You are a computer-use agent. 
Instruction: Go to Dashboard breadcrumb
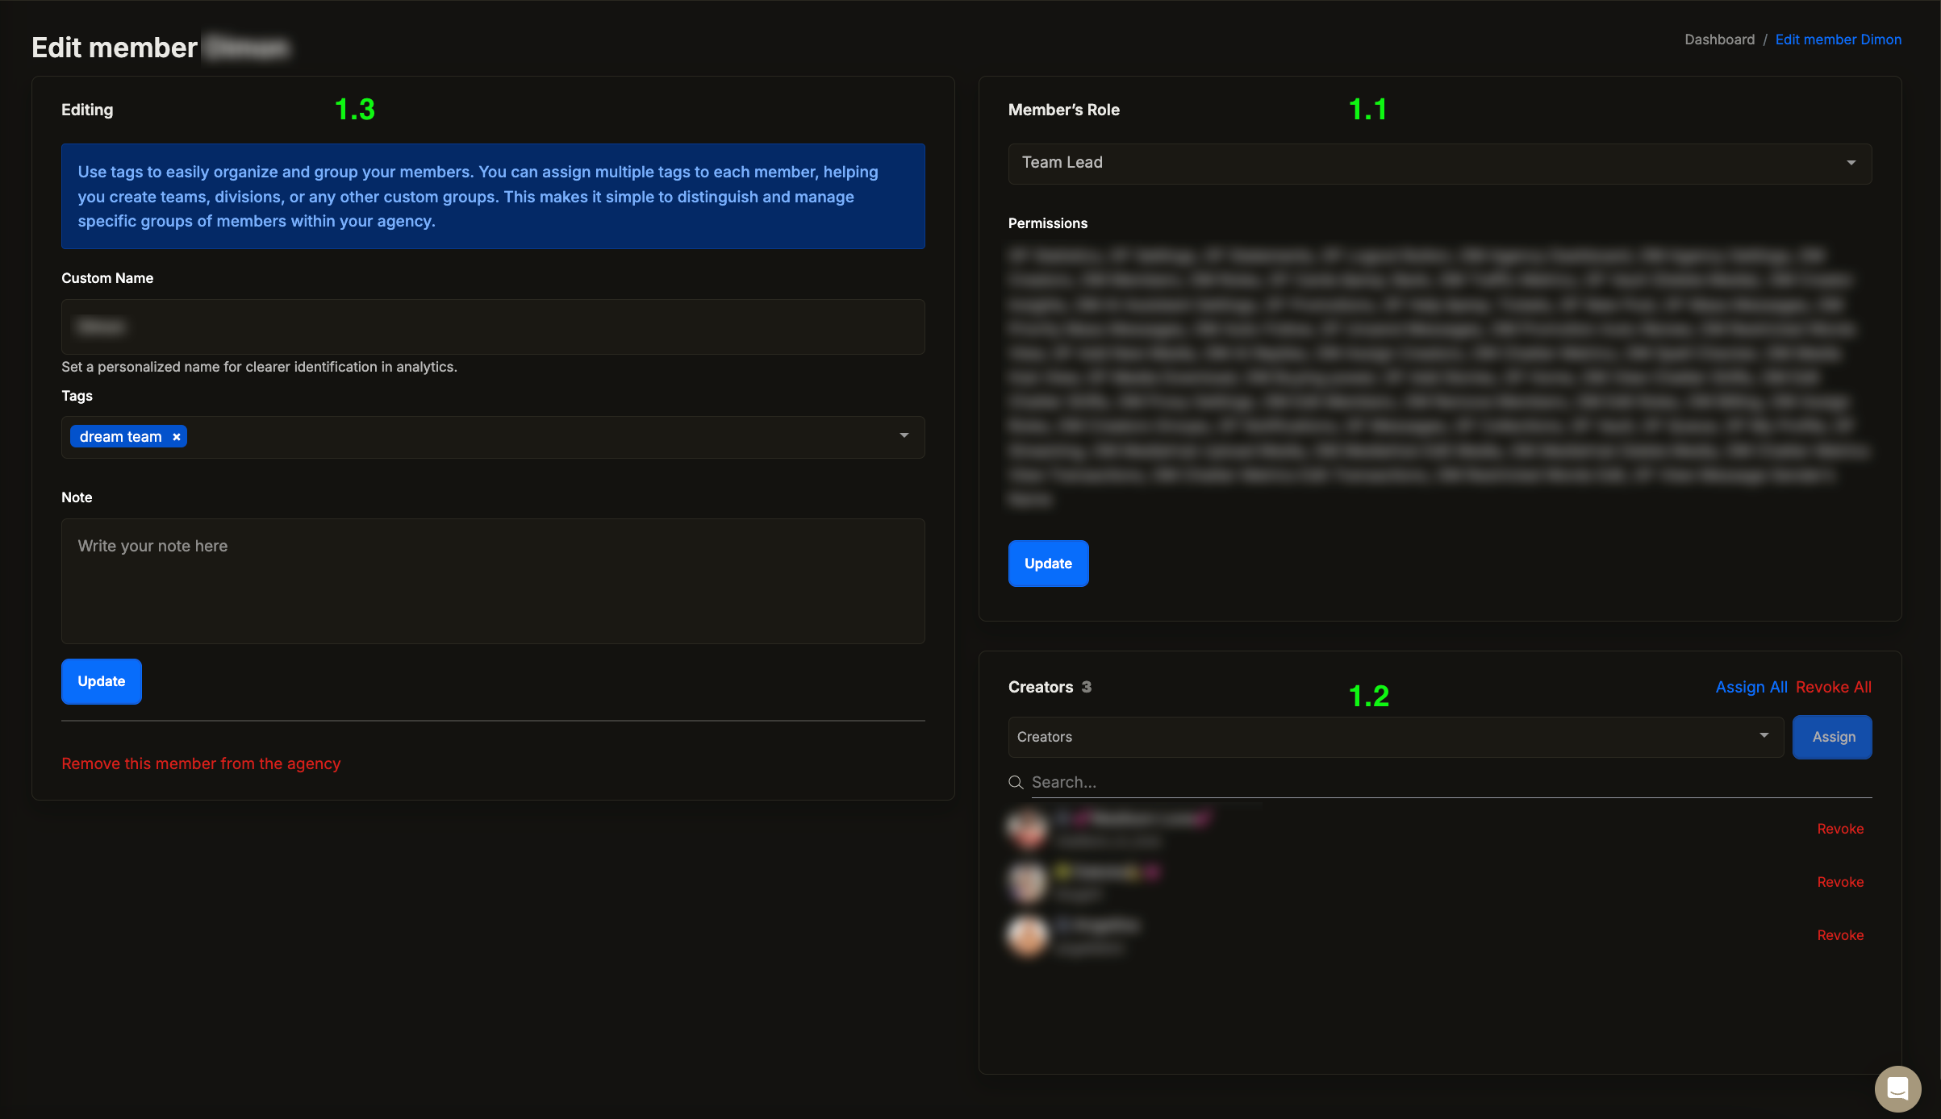1719,40
